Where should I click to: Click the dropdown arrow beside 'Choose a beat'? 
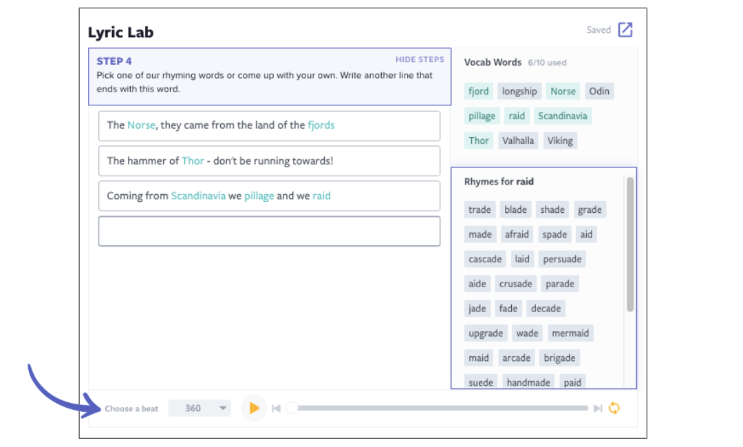coord(222,408)
